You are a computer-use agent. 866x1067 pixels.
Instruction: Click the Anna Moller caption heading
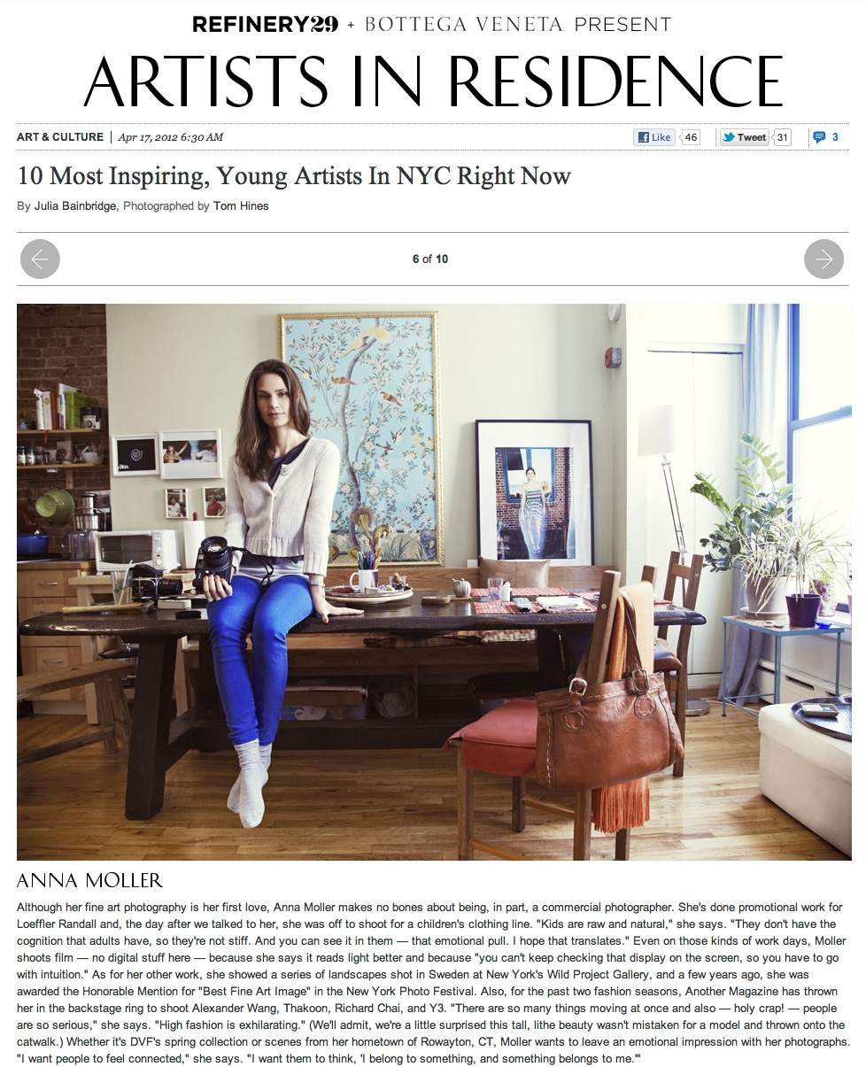(x=89, y=880)
